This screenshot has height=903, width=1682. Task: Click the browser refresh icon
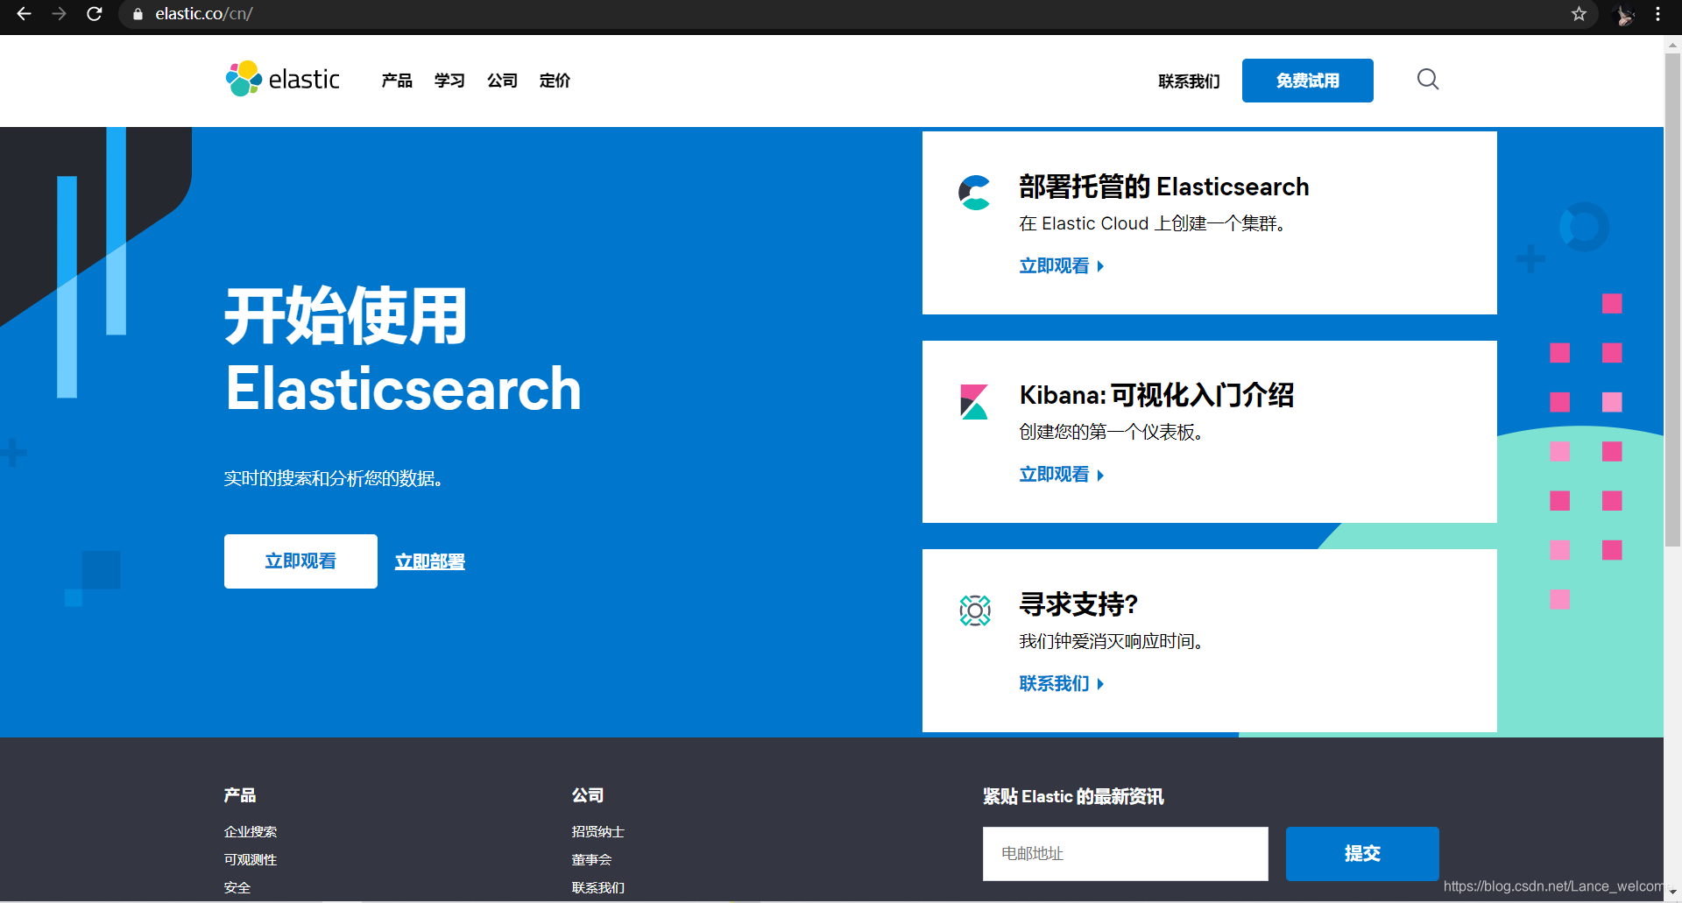pyautogui.click(x=94, y=14)
